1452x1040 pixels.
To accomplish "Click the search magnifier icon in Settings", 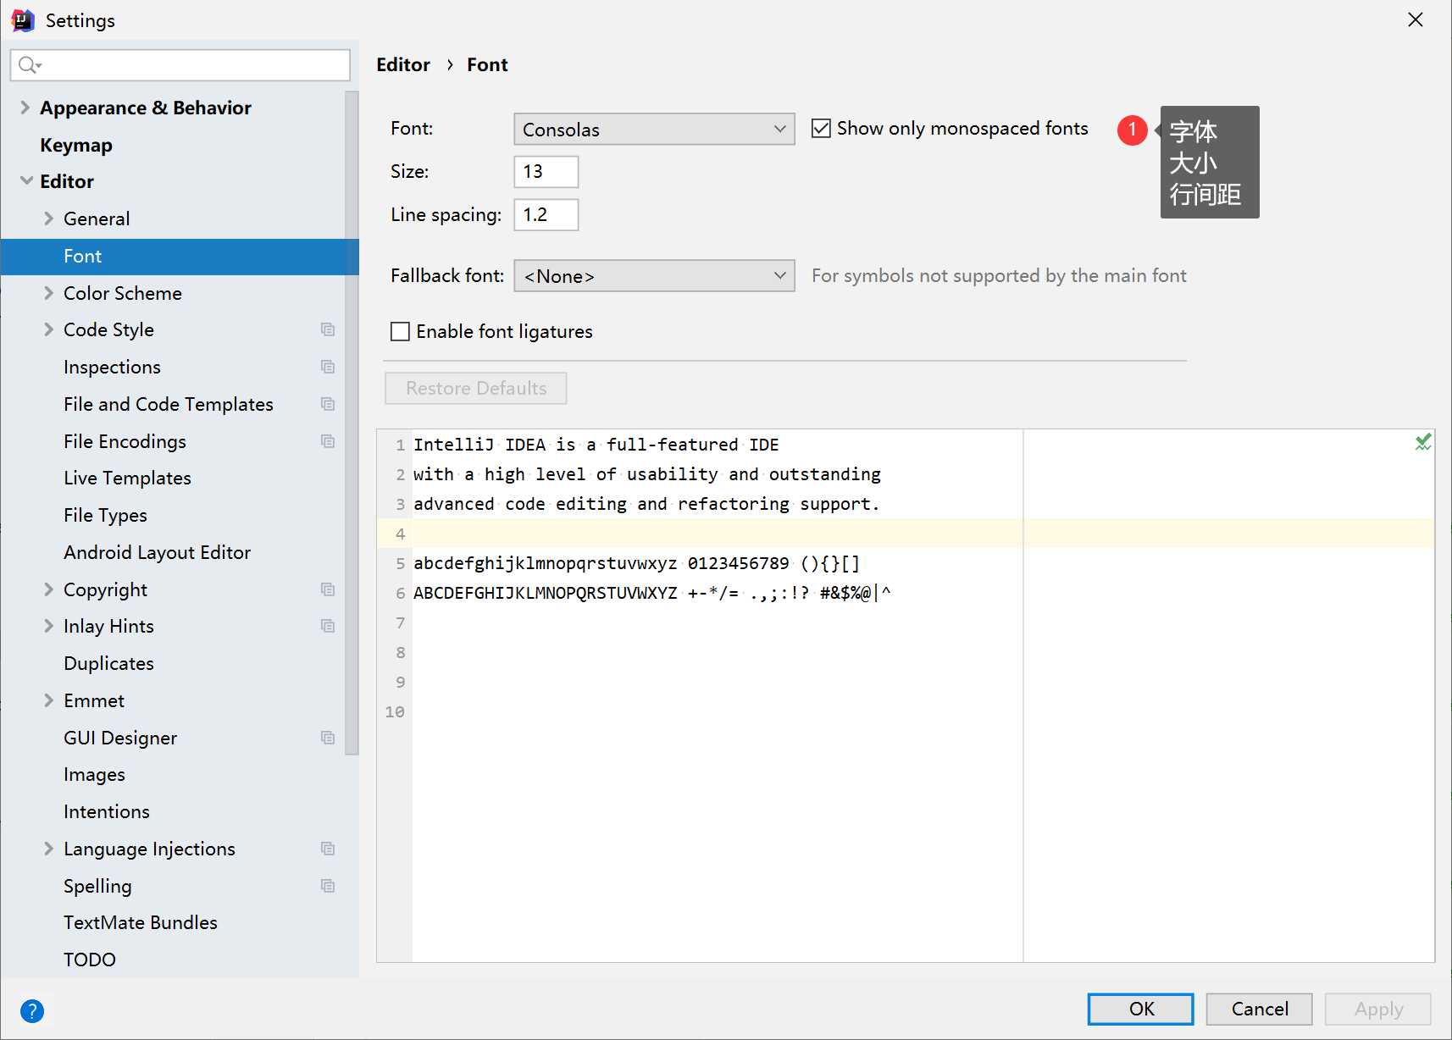I will click(30, 64).
